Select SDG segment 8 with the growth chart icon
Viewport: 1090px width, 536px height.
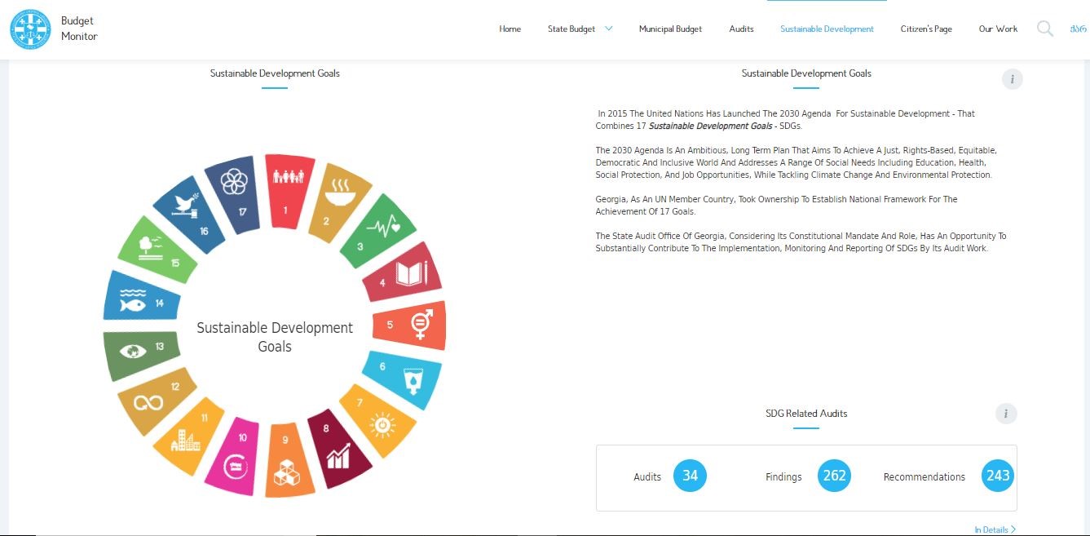coord(338,450)
